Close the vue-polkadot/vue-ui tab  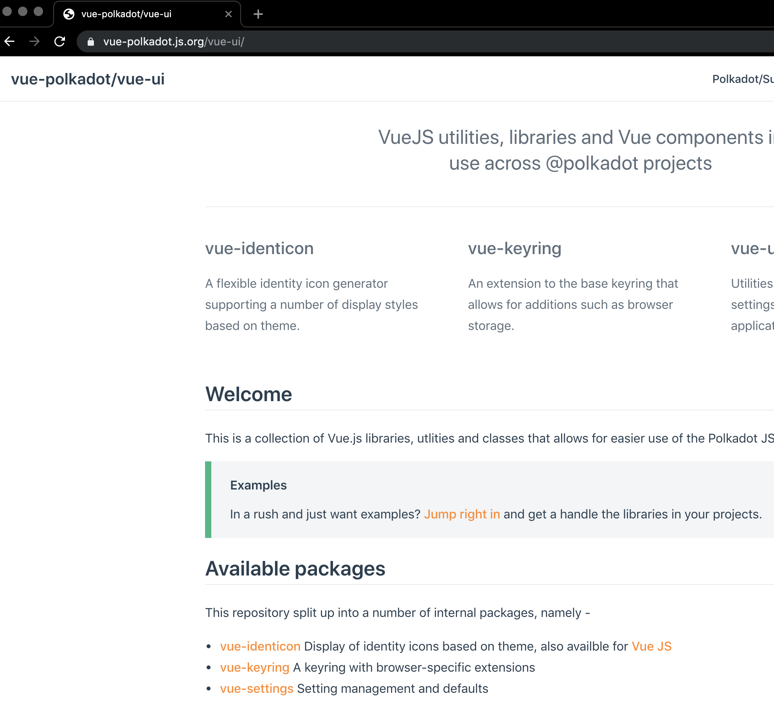click(229, 14)
